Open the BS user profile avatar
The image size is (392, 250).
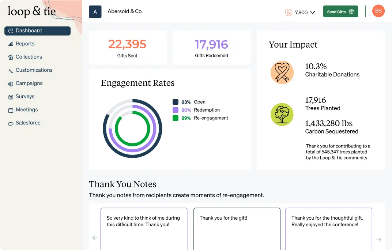pyautogui.click(x=378, y=11)
